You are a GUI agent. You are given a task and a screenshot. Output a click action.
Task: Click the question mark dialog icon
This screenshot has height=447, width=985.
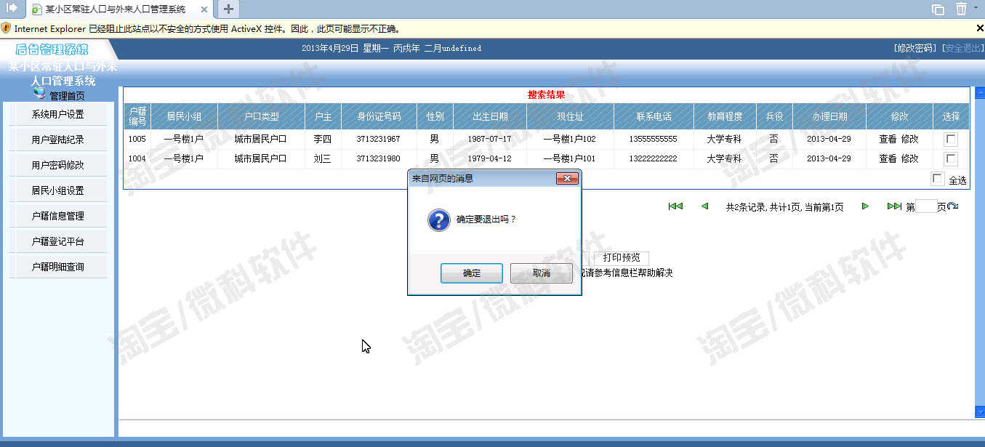point(439,220)
